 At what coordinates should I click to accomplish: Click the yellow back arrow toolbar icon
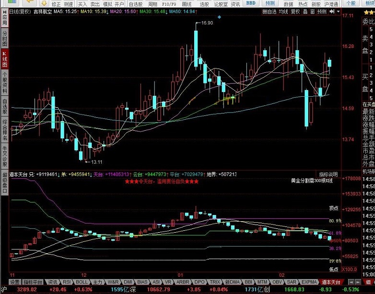pos(29,2)
